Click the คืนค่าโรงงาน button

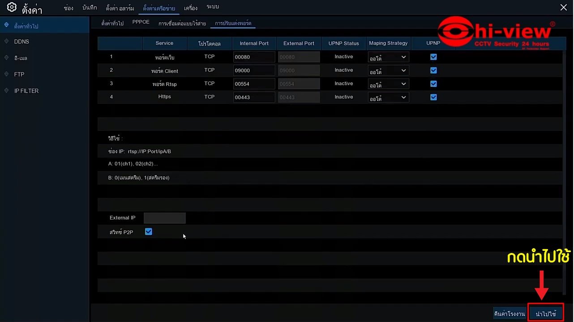(509, 313)
